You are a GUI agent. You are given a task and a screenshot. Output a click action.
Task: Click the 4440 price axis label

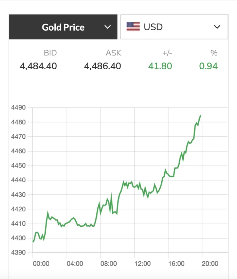(x=19, y=180)
